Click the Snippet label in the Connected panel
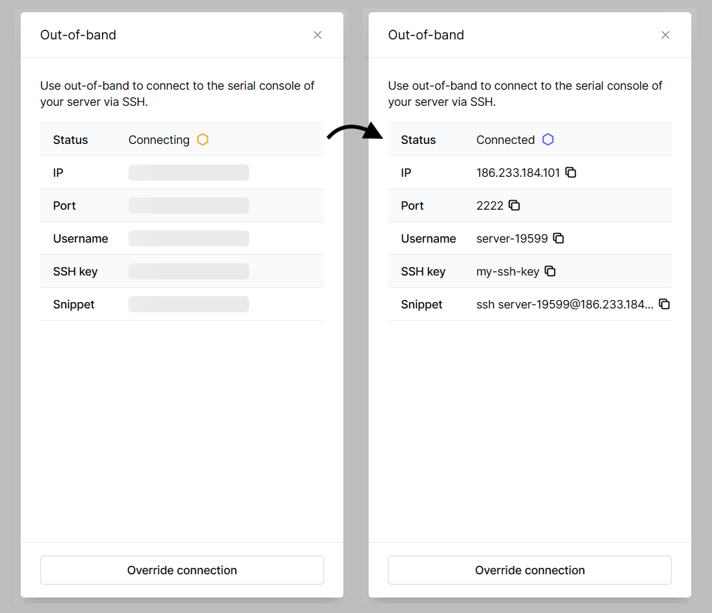The image size is (712, 613). point(422,305)
